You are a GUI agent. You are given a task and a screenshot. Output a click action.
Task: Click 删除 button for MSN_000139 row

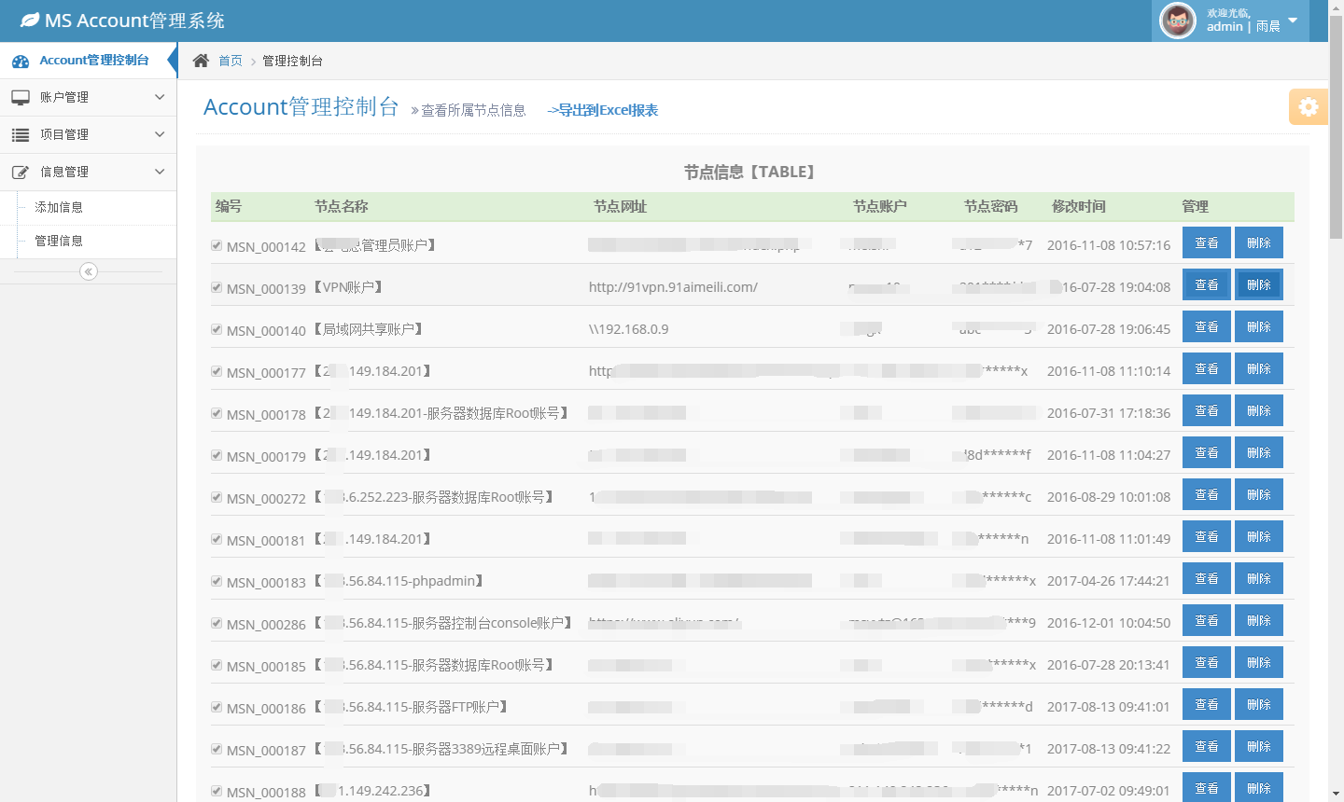click(1258, 284)
